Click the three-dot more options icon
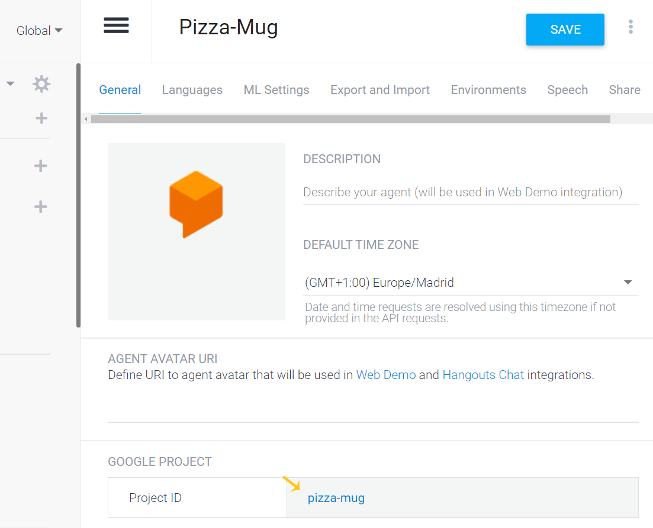This screenshot has width=653, height=528. [631, 27]
